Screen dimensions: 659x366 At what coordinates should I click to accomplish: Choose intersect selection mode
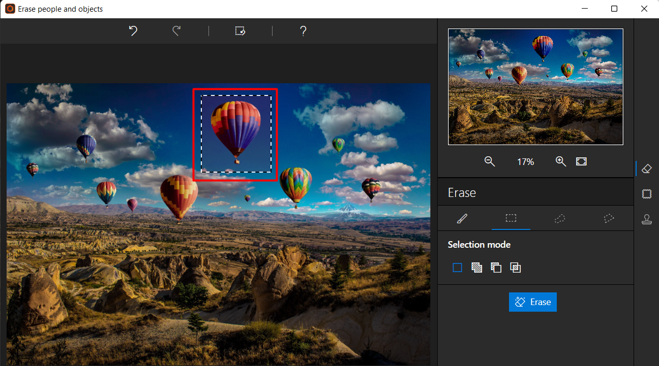point(515,268)
